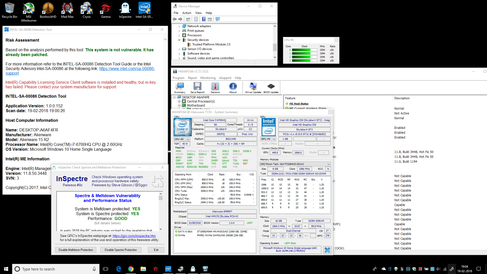The width and height of the screenshot is (487, 274).
Task: Click Disable Meltdown Protection button
Action: coord(76,250)
